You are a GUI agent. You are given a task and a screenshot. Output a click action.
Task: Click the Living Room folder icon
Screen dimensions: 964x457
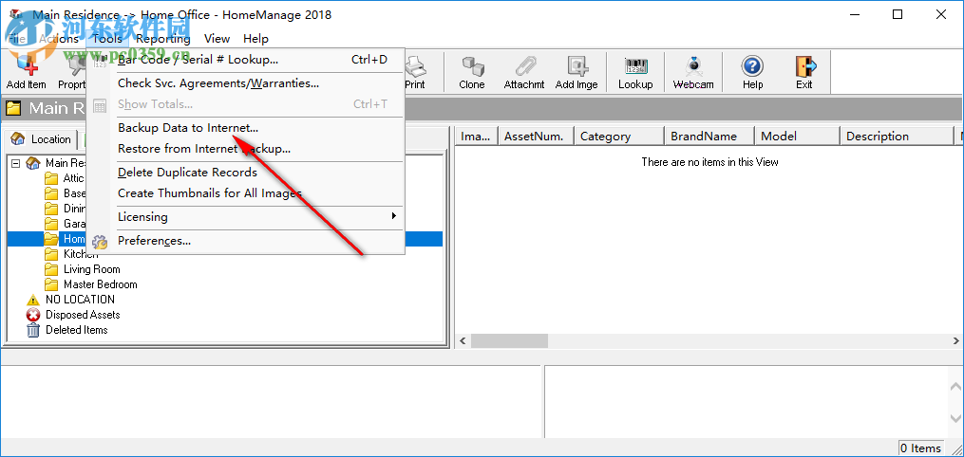pos(51,269)
